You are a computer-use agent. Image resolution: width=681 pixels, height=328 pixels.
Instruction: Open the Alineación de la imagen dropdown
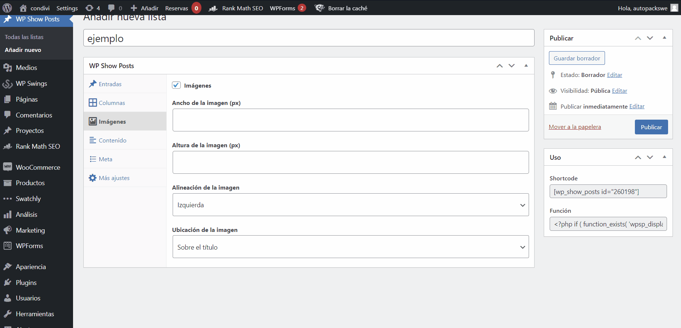point(350,205)
